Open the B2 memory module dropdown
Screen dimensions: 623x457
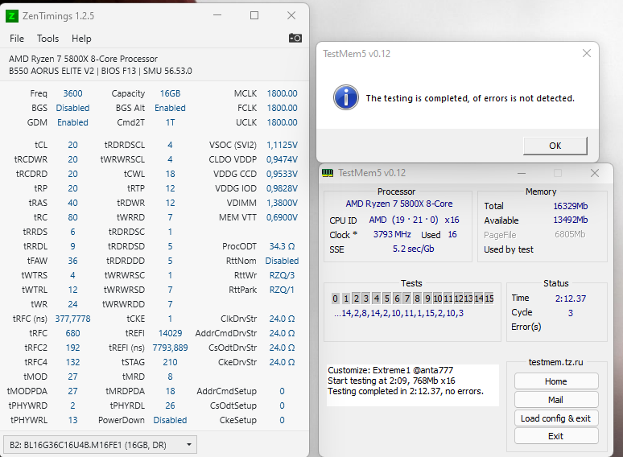(x=100, y=445)
